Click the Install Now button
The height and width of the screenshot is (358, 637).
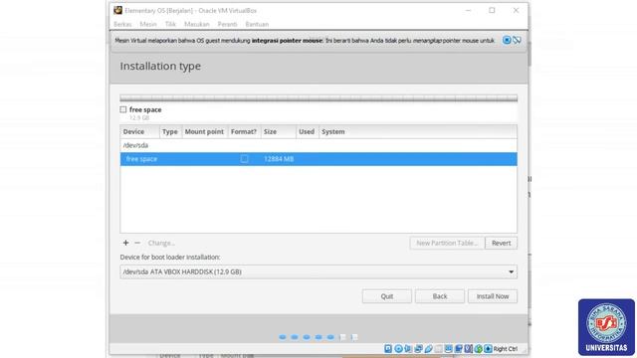[493, 296]
